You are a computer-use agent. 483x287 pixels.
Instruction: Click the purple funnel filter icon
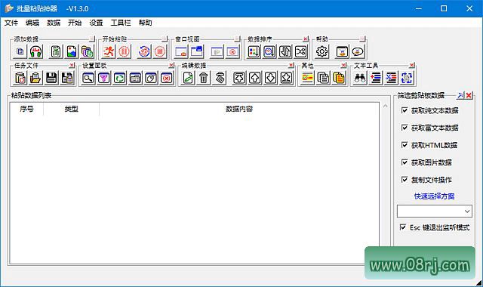coord(104,78)
